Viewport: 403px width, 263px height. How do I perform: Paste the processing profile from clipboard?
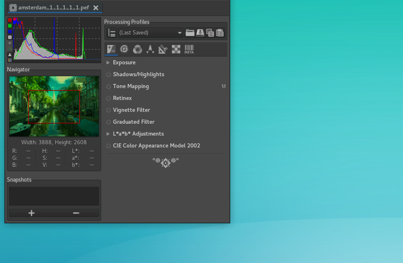[220, 33]
